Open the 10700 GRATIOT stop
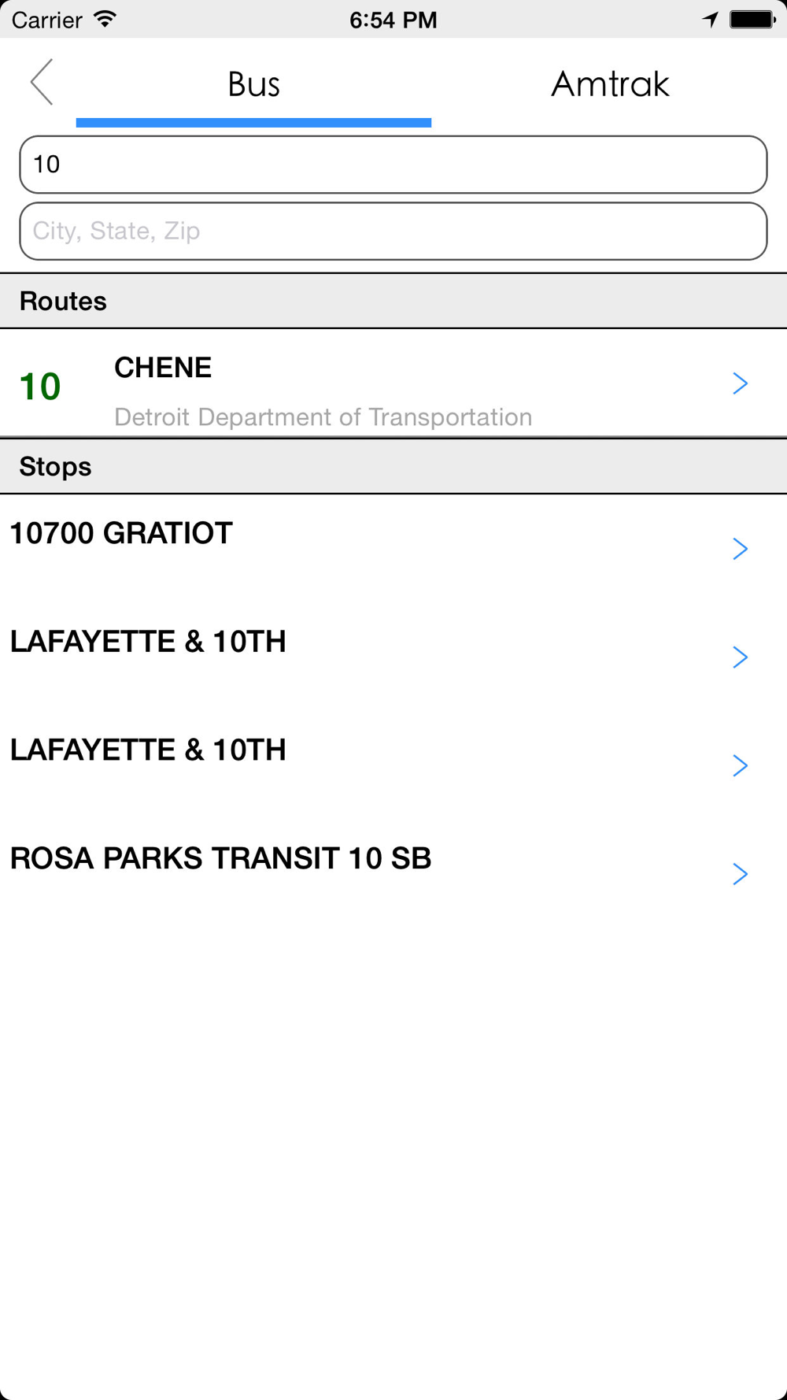Viewport: 787px width, 1400px height. click(x=121, y=533)
